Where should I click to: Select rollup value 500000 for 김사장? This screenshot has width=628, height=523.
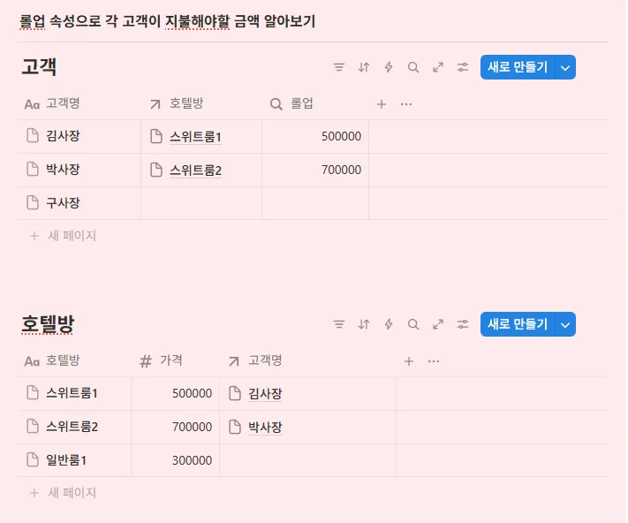click(x=341, y=136)
